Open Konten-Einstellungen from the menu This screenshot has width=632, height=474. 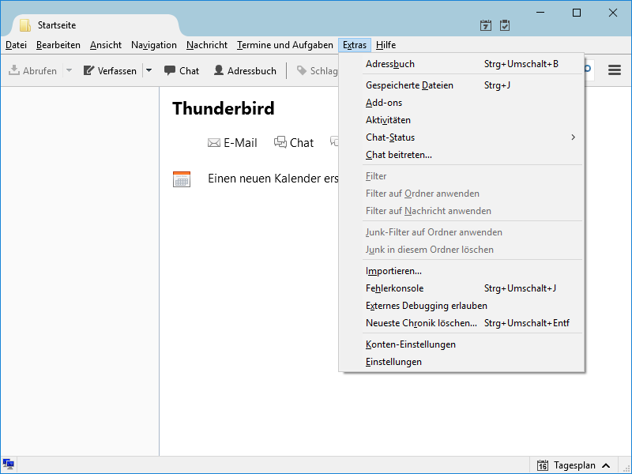click(462, 344)
